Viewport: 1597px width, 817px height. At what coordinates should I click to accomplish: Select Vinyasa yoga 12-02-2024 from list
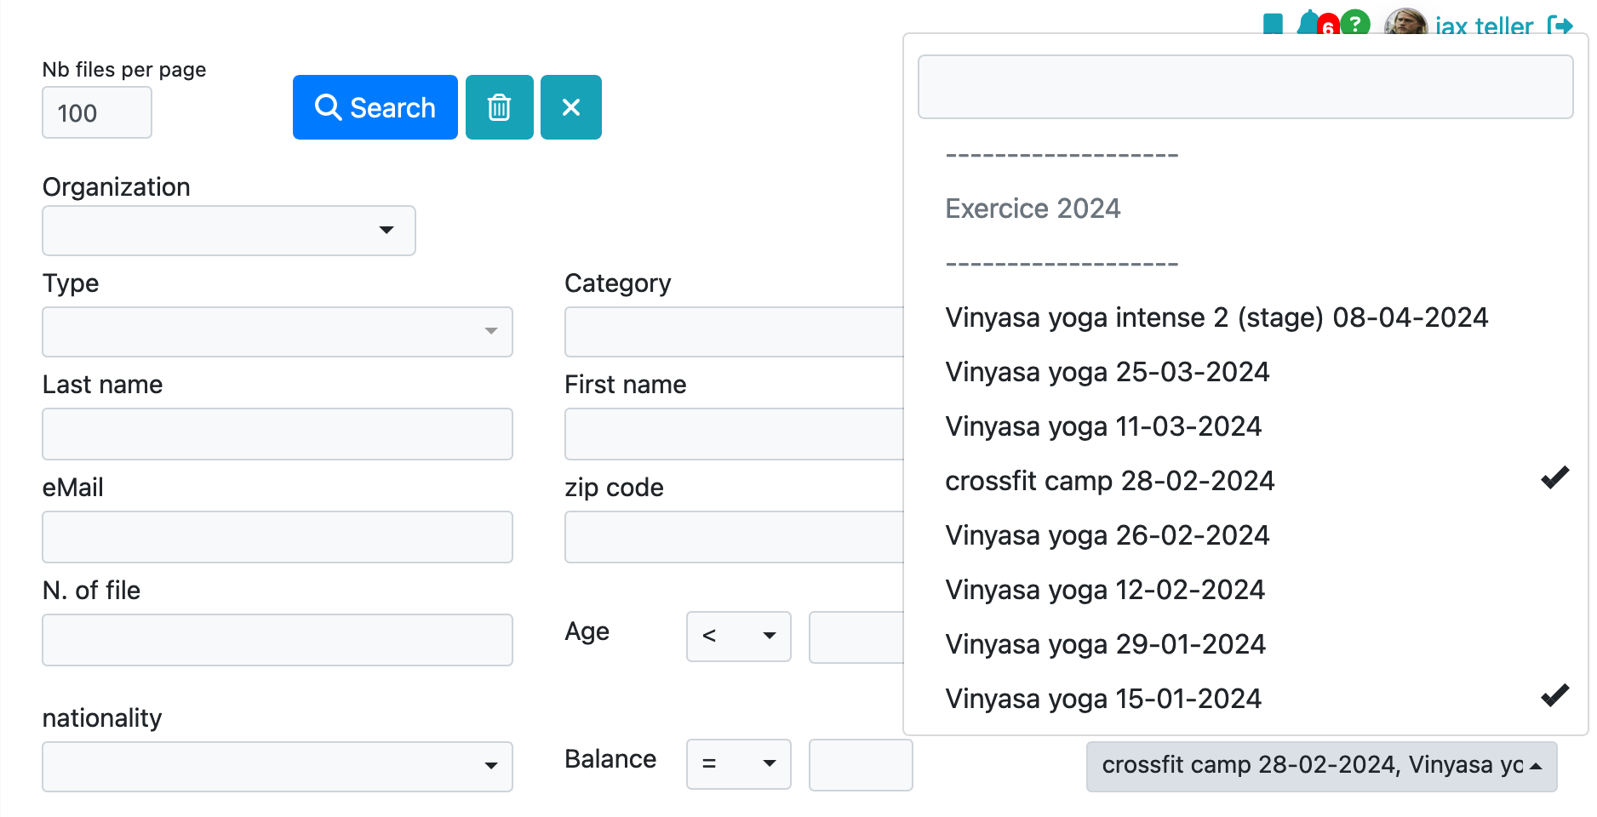tap(1105, 590)
